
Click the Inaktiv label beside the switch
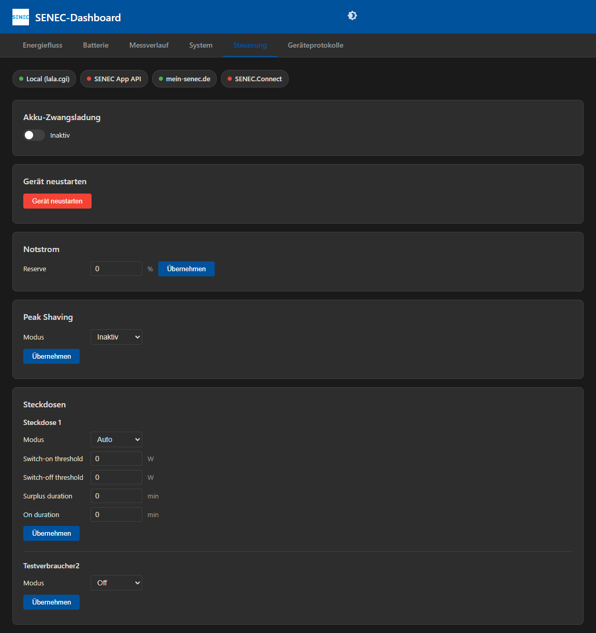[60, 135]
